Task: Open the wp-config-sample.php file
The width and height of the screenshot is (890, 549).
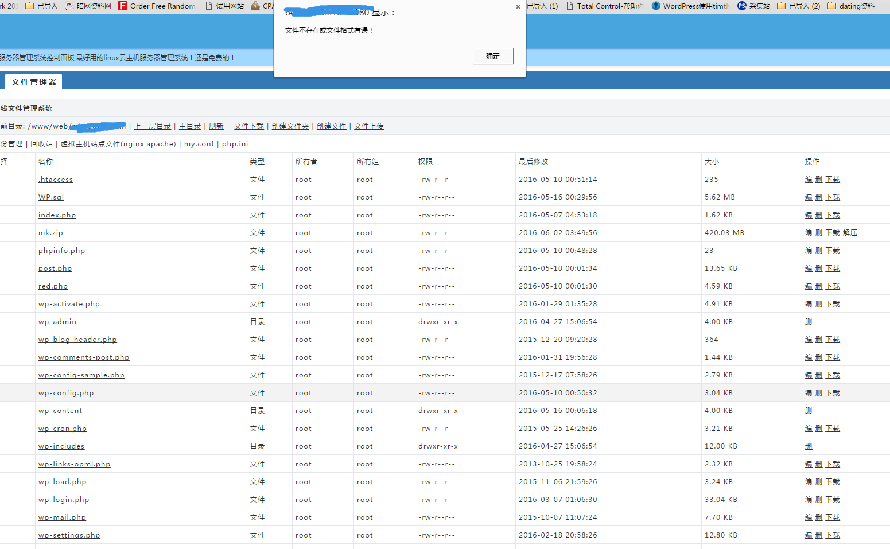Action: (x=81, y=375)
